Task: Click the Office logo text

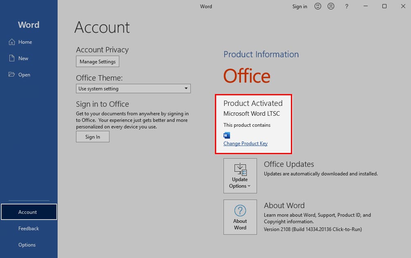Action: 247,76
